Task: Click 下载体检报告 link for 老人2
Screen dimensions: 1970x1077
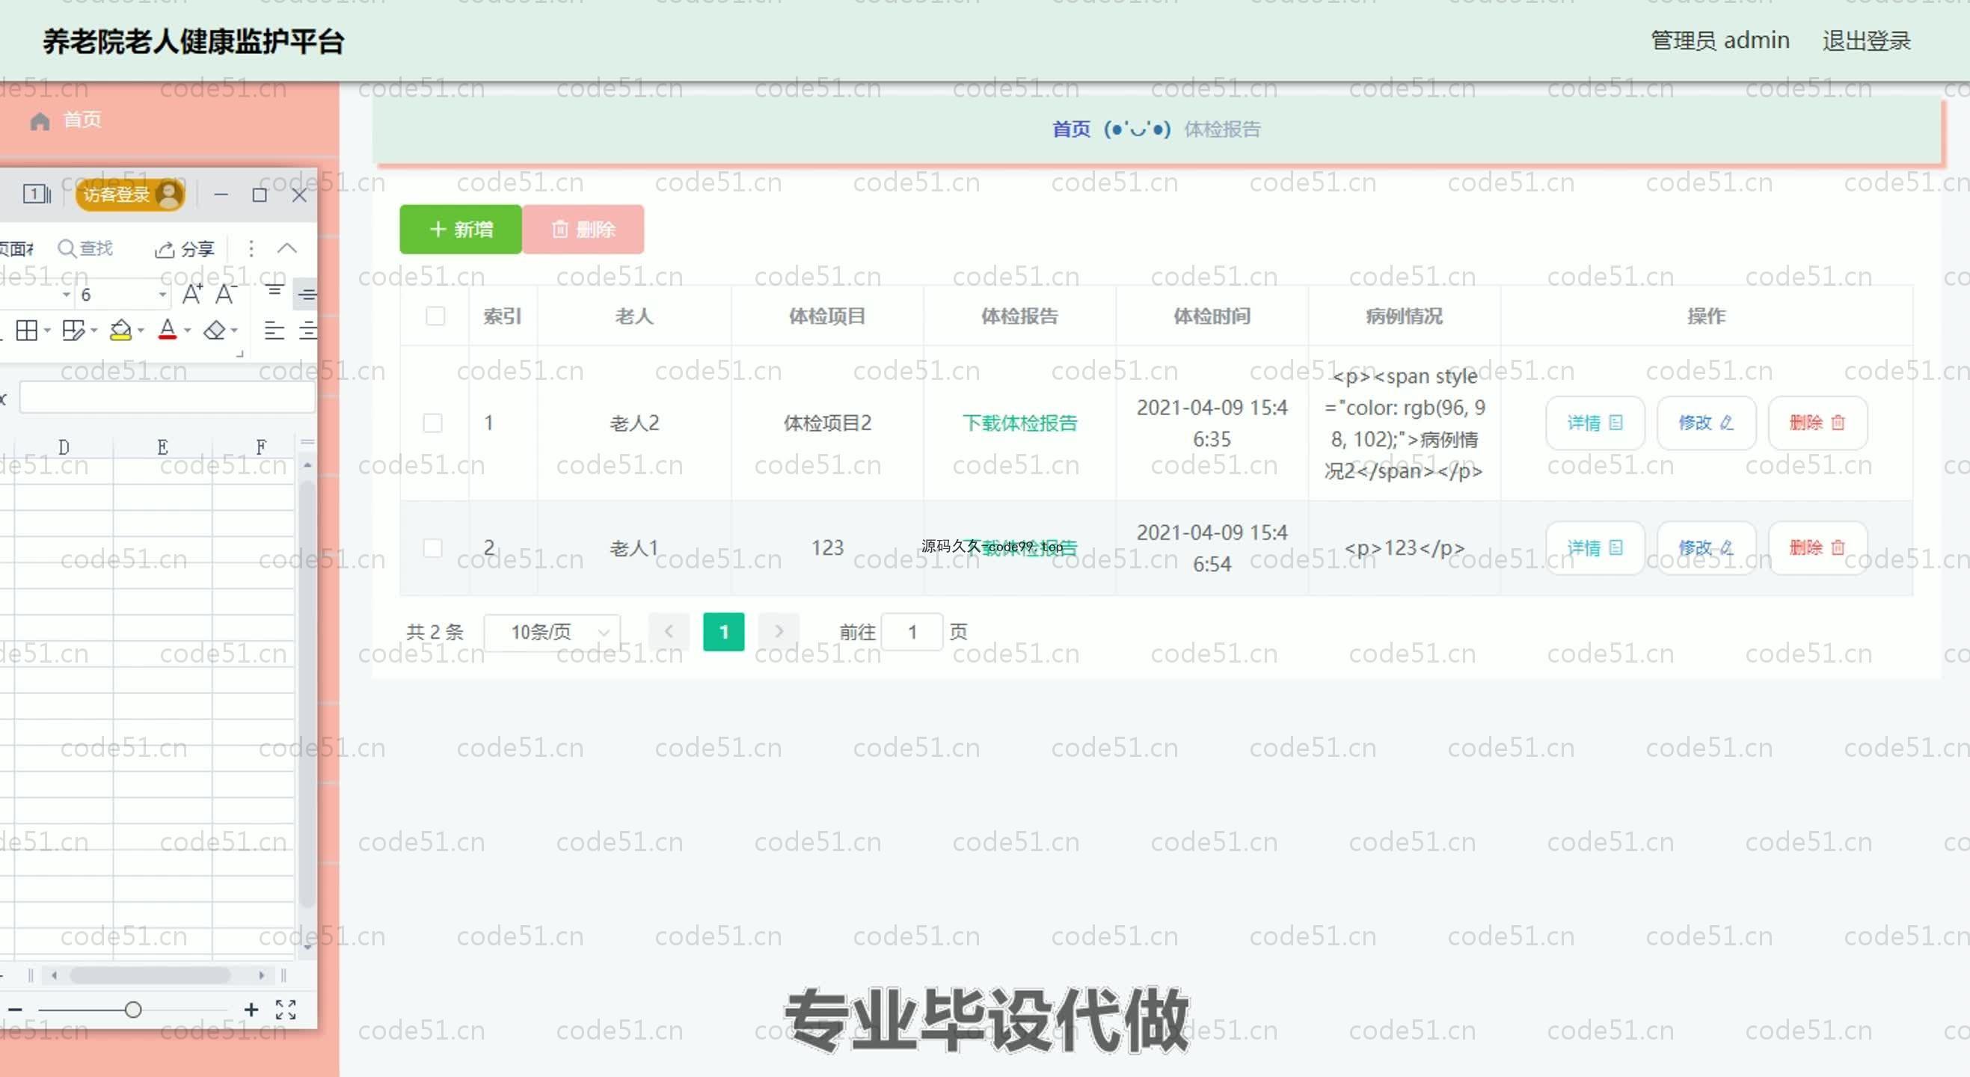Action: point(1019,423)
